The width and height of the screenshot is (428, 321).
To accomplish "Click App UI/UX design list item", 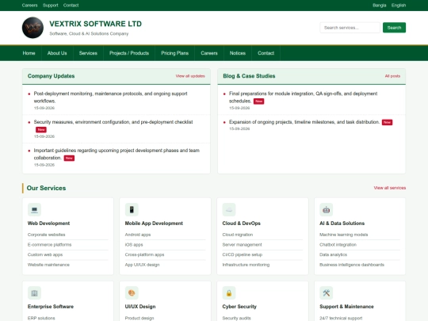I will click(142, 265).
